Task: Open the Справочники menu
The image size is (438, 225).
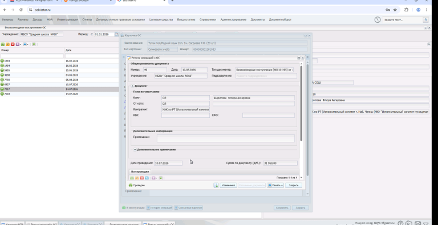Action: click(x=208, y=20)
